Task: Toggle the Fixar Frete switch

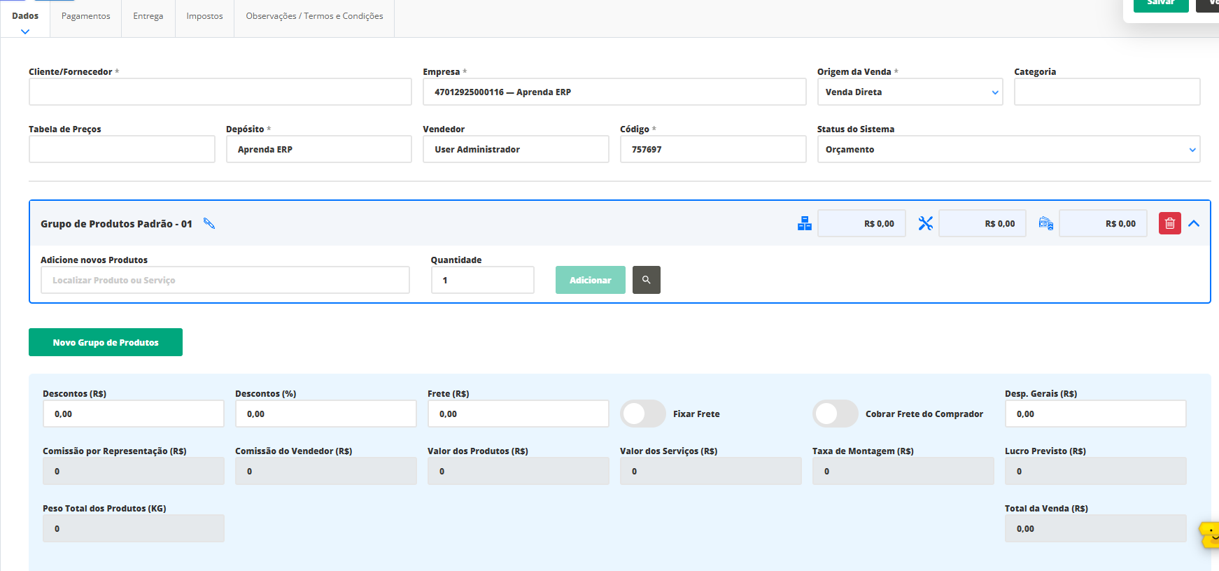Action: (642, 414)
